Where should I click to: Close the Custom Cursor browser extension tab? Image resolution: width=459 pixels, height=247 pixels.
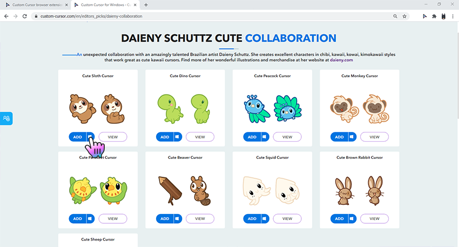click(x=66, y=5)
